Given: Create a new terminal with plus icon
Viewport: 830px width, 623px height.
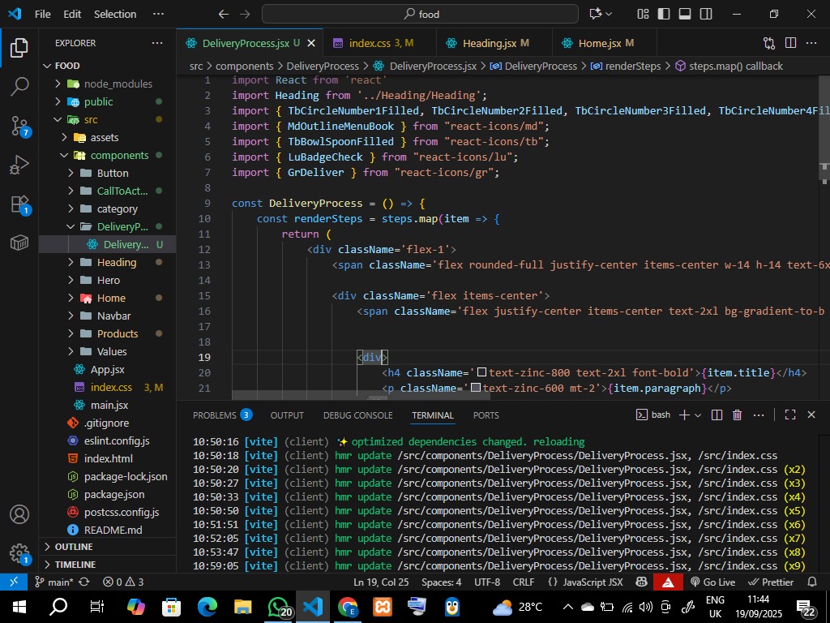Looking at the screenshot, I should 684,415.
